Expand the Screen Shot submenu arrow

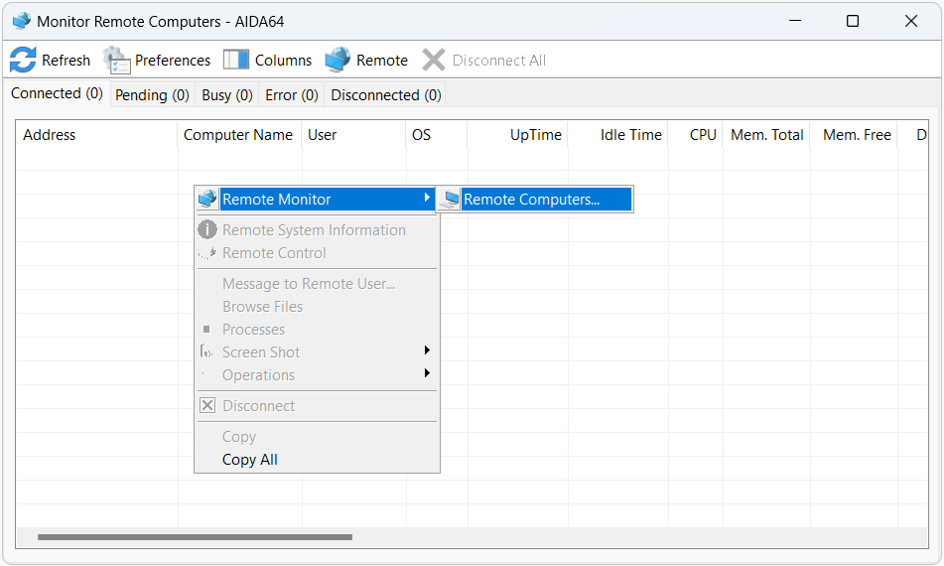coord(427,352)
